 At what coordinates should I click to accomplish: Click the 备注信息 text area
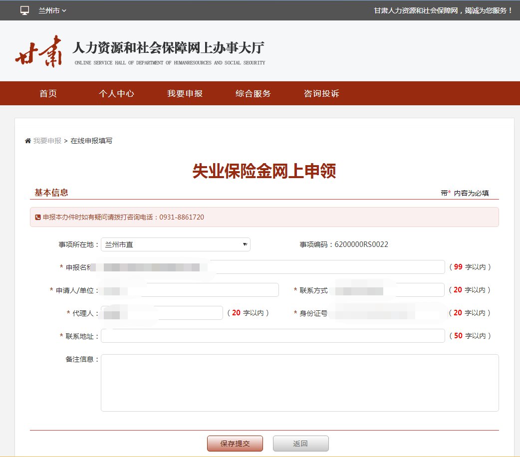click(x=299, y=383)
